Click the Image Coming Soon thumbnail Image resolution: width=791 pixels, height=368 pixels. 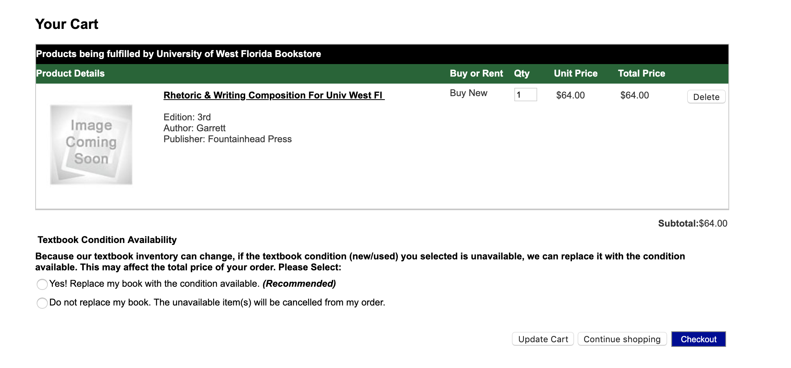click(x=91, y=145)
